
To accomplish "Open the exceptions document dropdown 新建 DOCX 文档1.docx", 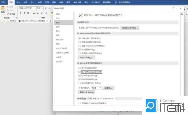I will click(103, 98).
